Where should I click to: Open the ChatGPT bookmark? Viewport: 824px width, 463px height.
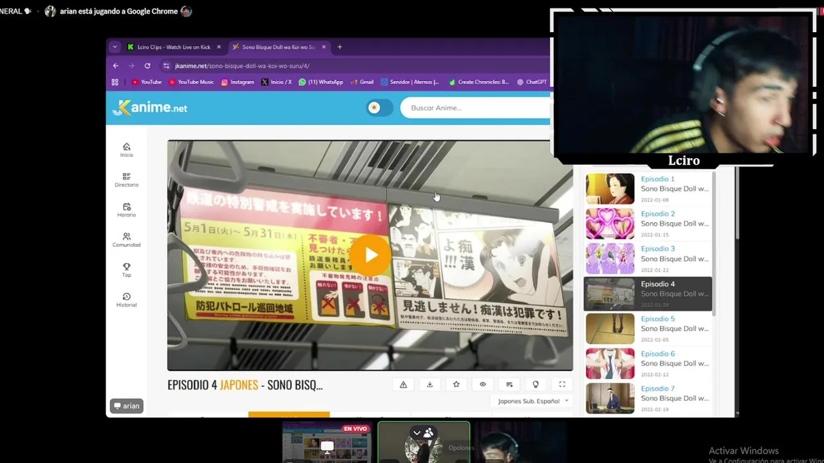532,82
